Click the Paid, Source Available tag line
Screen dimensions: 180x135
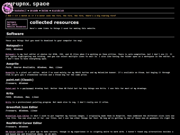(x=34, y=67)
